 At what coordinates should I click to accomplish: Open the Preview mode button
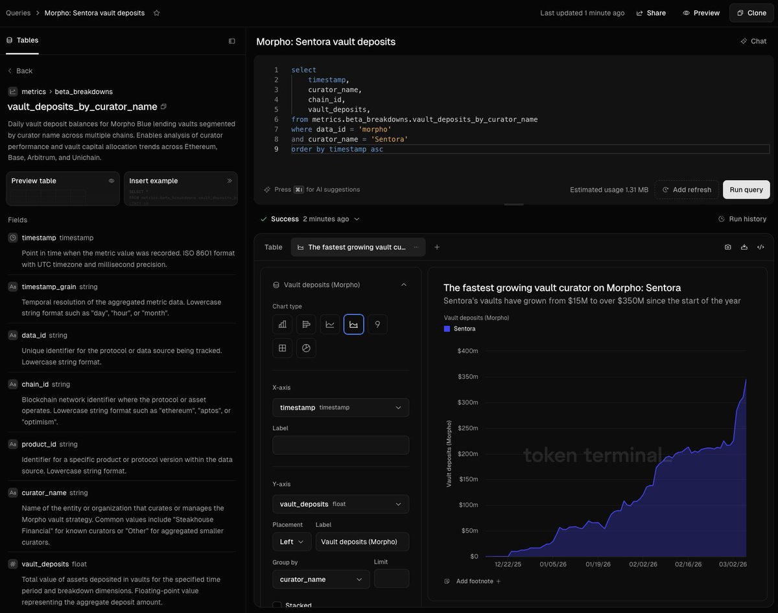point(701,13)
